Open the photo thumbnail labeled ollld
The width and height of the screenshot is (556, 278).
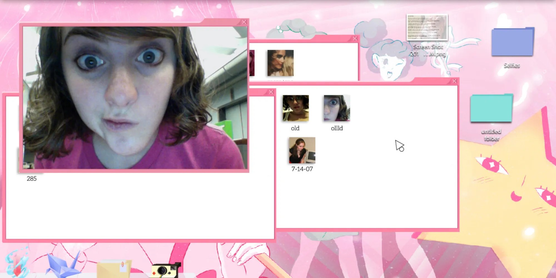click(337, 108)
